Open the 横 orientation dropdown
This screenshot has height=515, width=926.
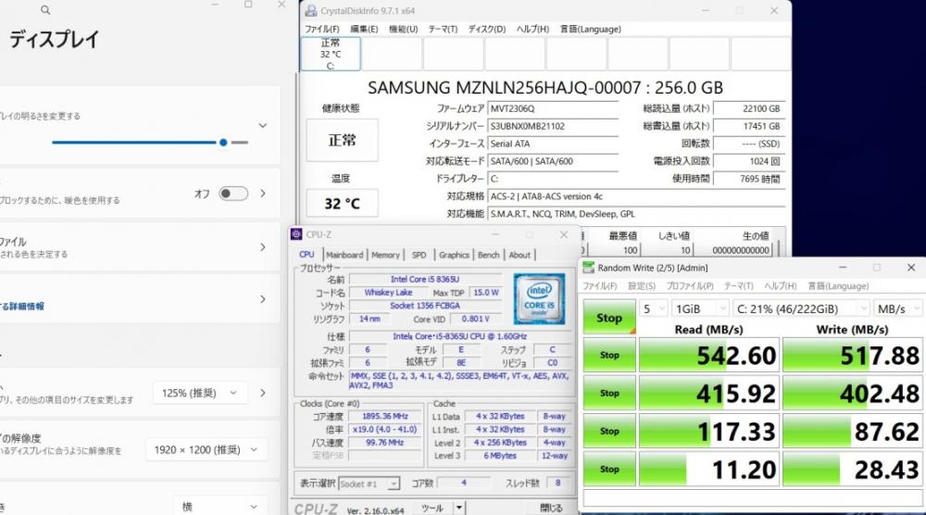(219, 506)
